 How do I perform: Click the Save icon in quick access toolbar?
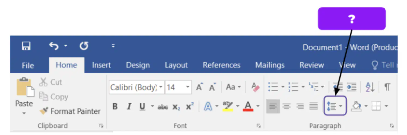(26, 46)
